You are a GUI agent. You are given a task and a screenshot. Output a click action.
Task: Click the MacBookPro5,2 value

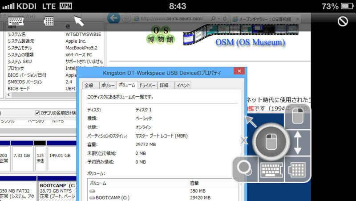click(81, 48)
